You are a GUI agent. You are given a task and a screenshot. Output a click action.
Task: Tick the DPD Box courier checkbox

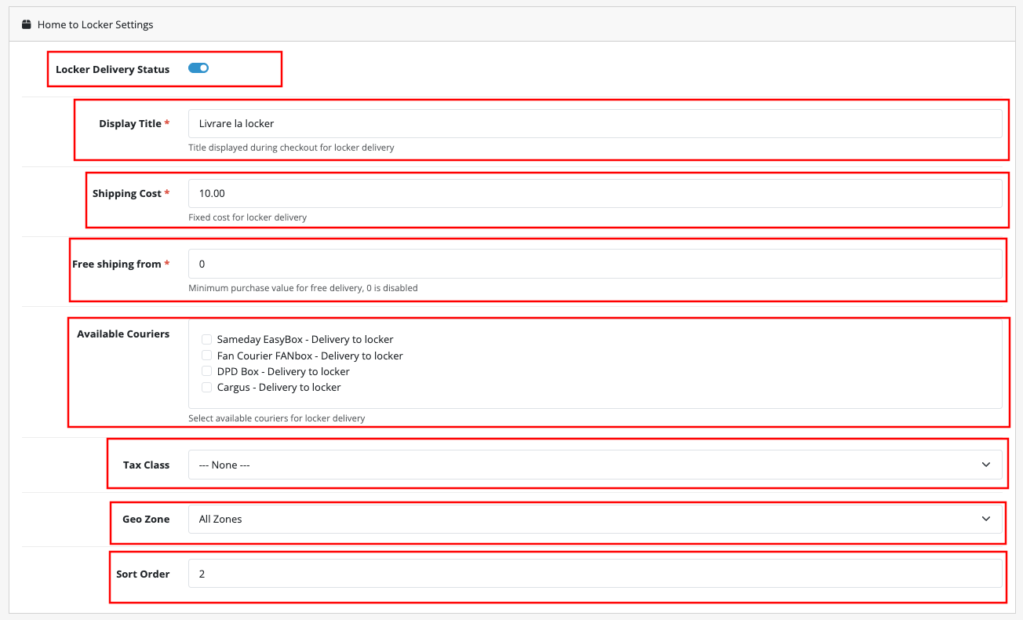206,371
